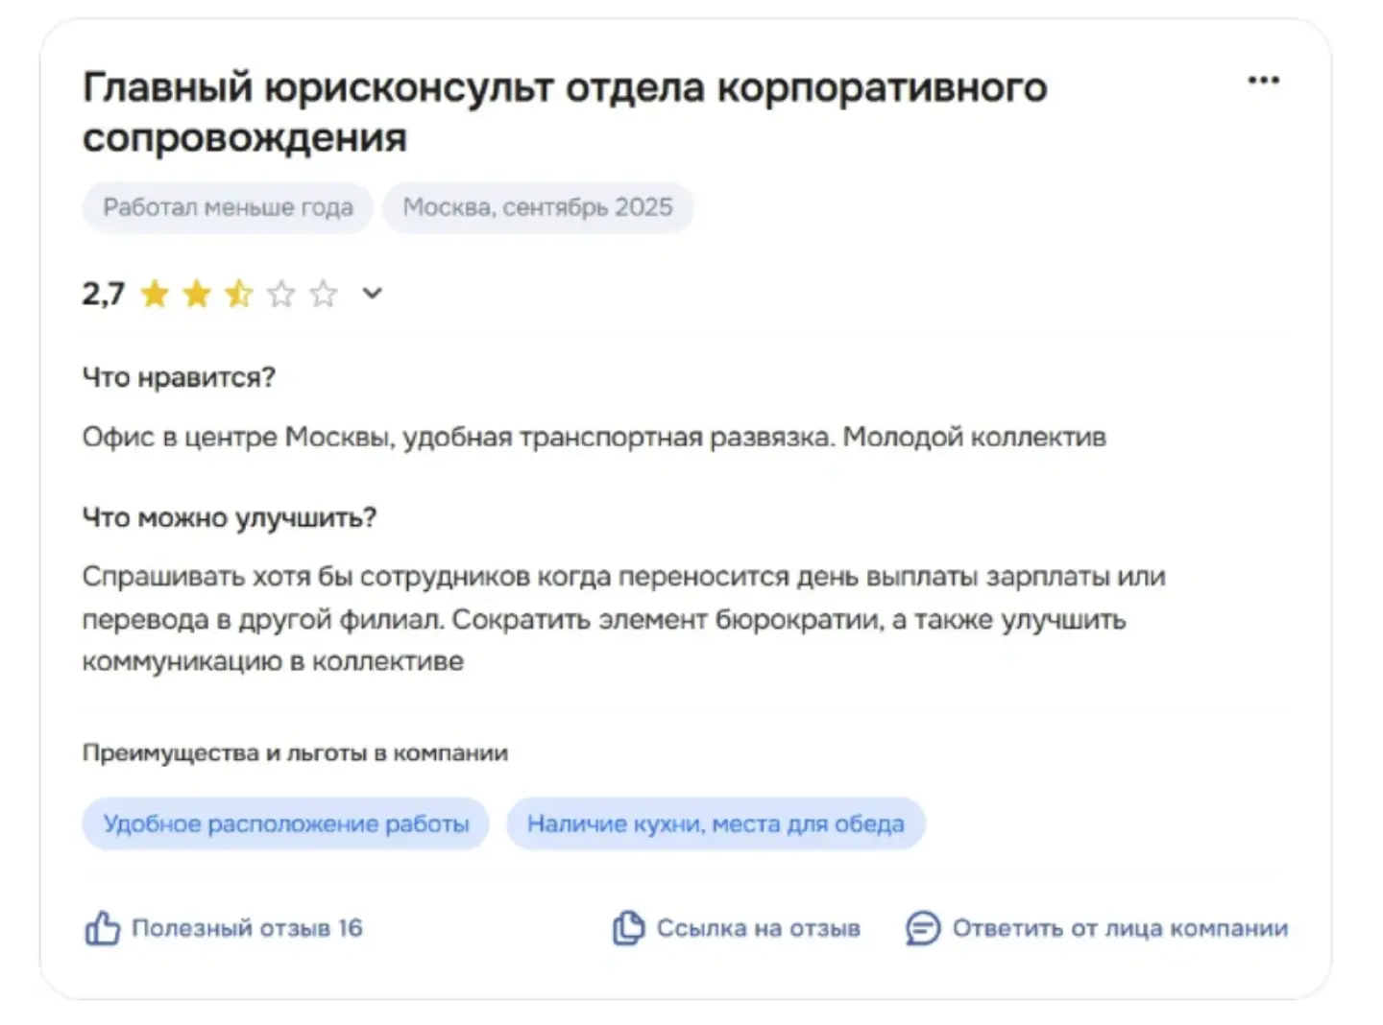Select the 'Работал меньше года' tag
Screen dimensions: 1383x1025
tap(228, 207)
